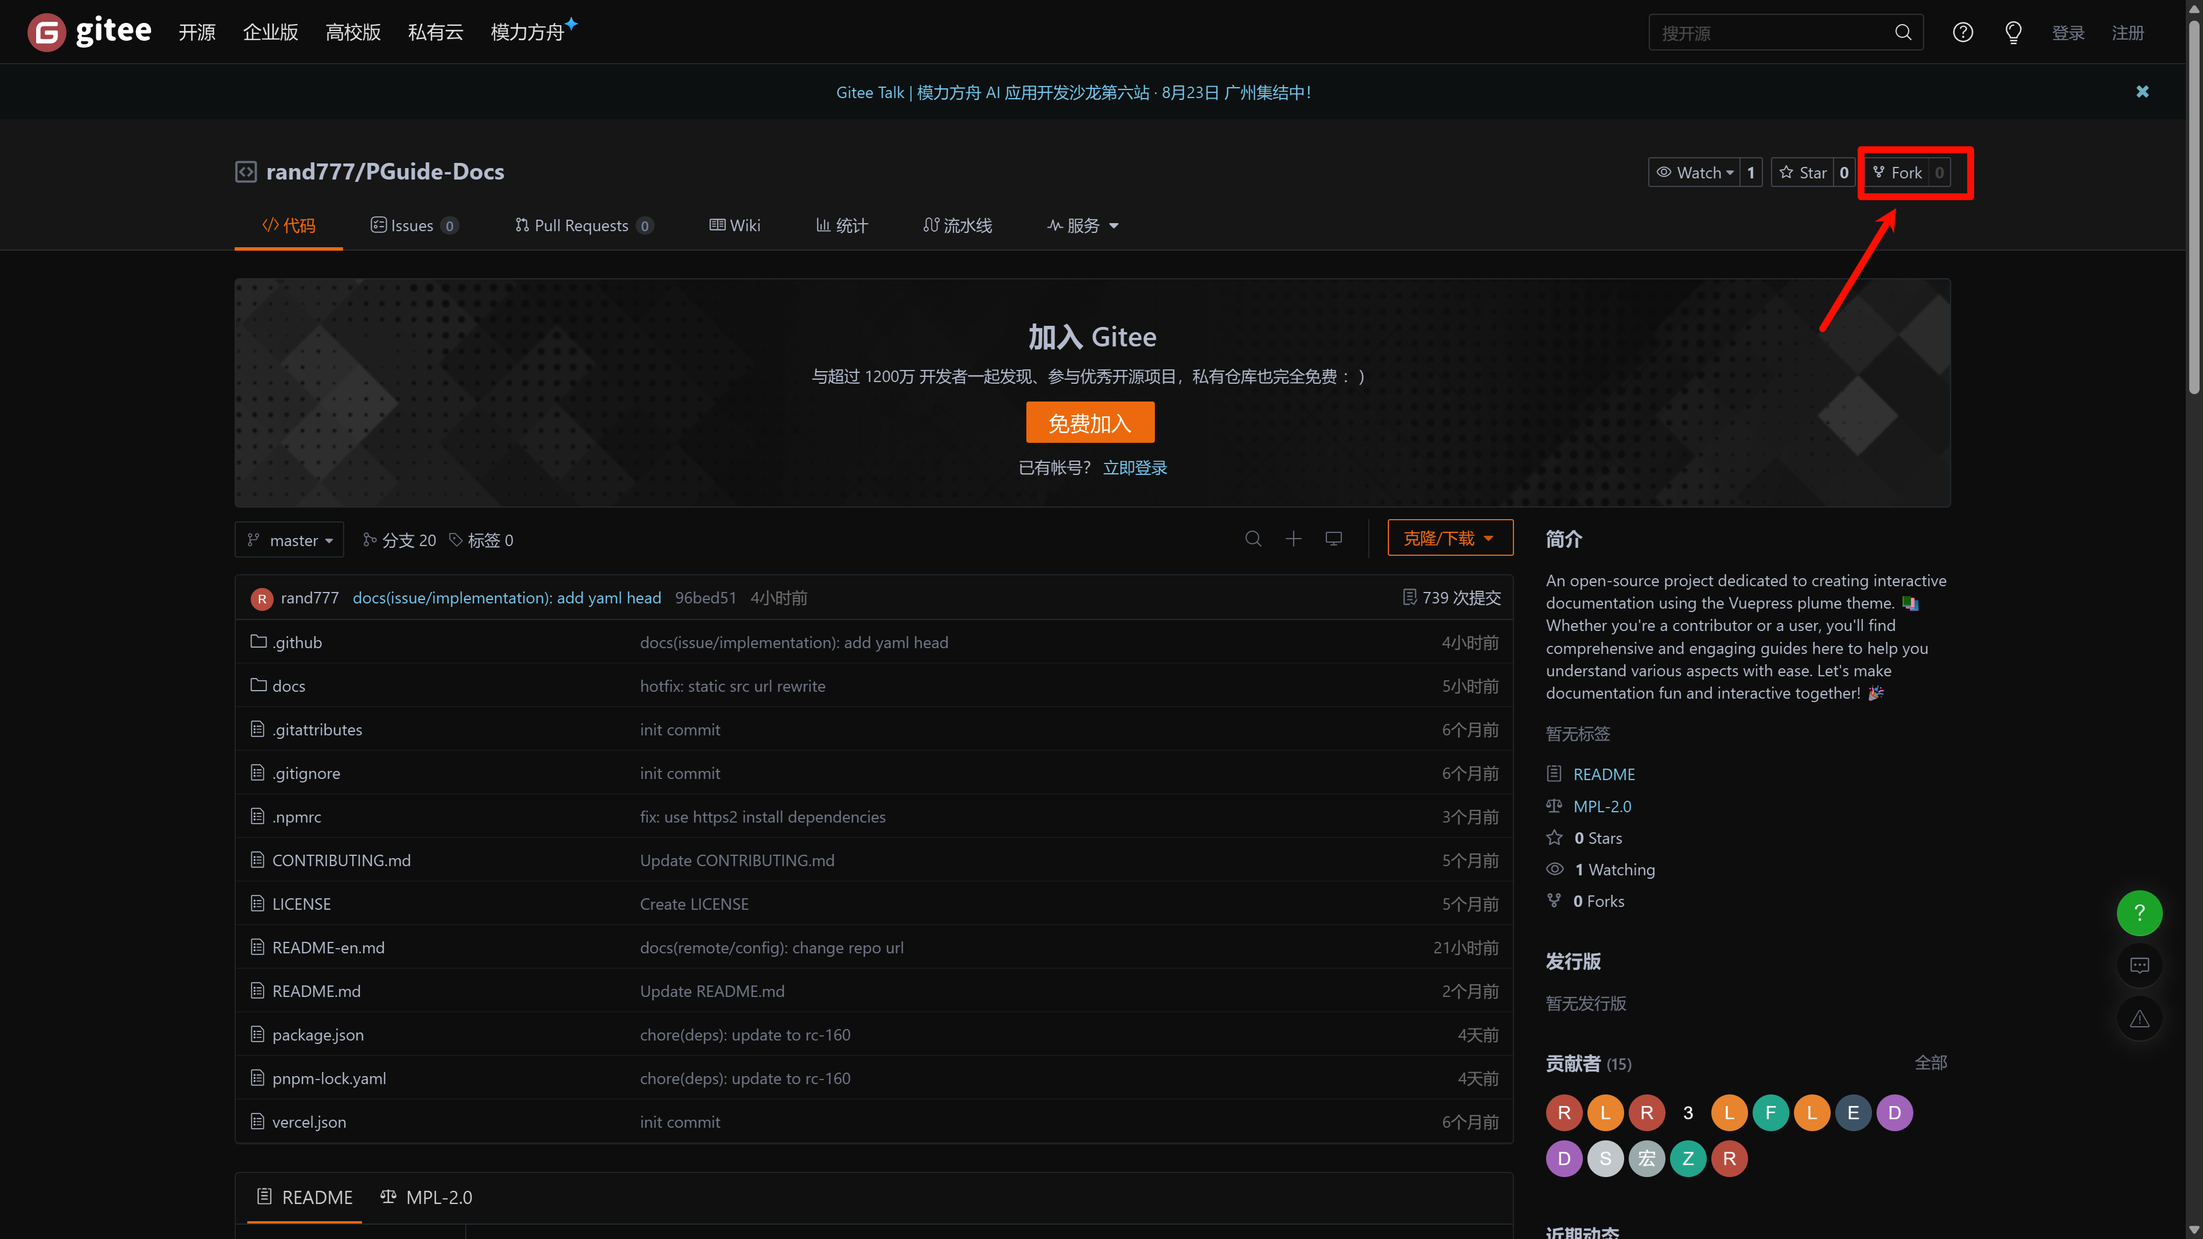Click the Gitee logo icon

(x=46, y=33)
